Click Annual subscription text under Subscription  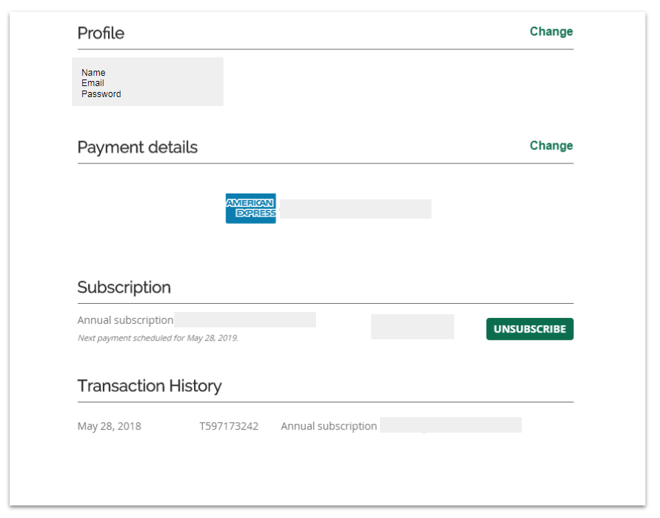(x=126, y=320)
